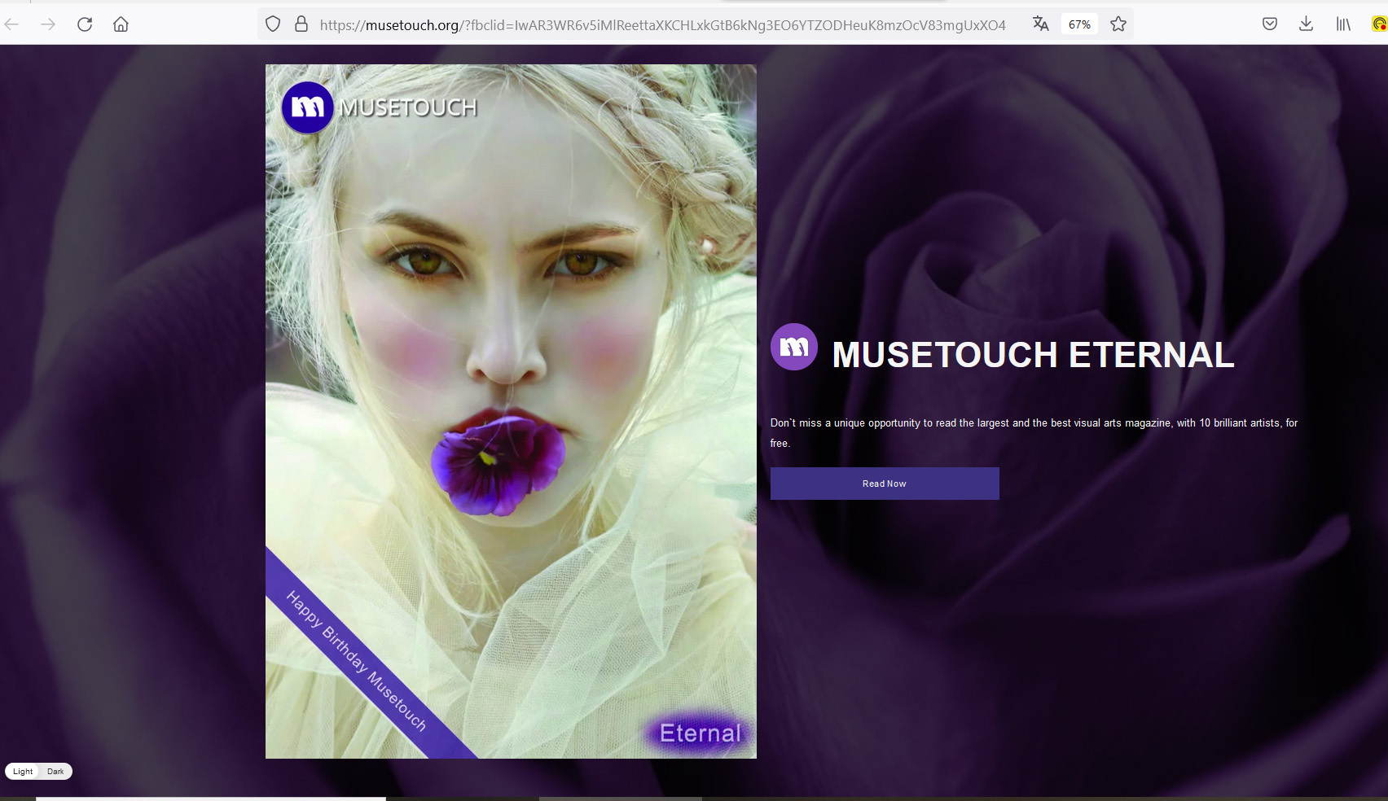Viewport: 1388px width, 801px height.
Task: Switch to the Light theme
Action: click(23, 772)
